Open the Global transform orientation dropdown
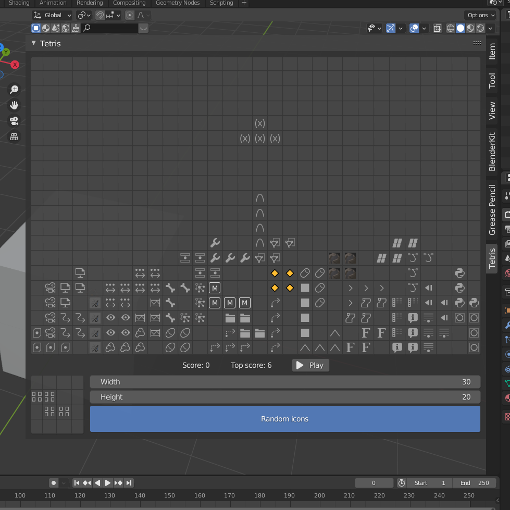Screen dimensions: 510x510 (x=52, y=15)
